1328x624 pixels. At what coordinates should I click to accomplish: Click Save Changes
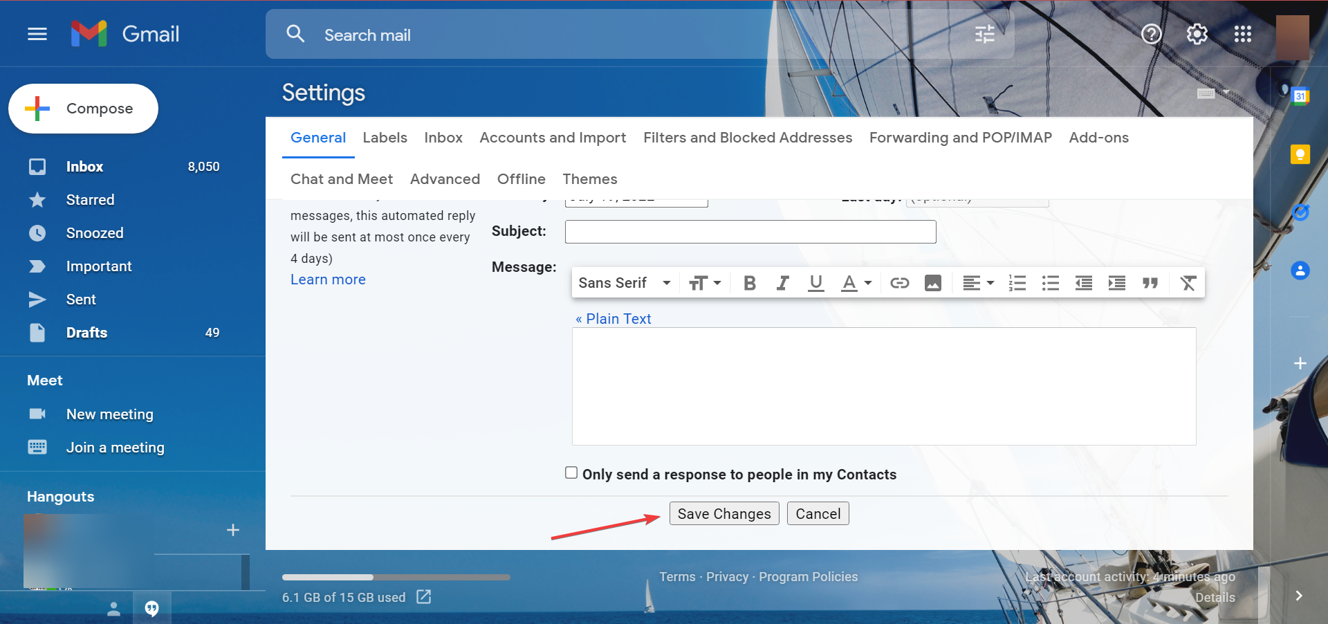click(723, 513)
